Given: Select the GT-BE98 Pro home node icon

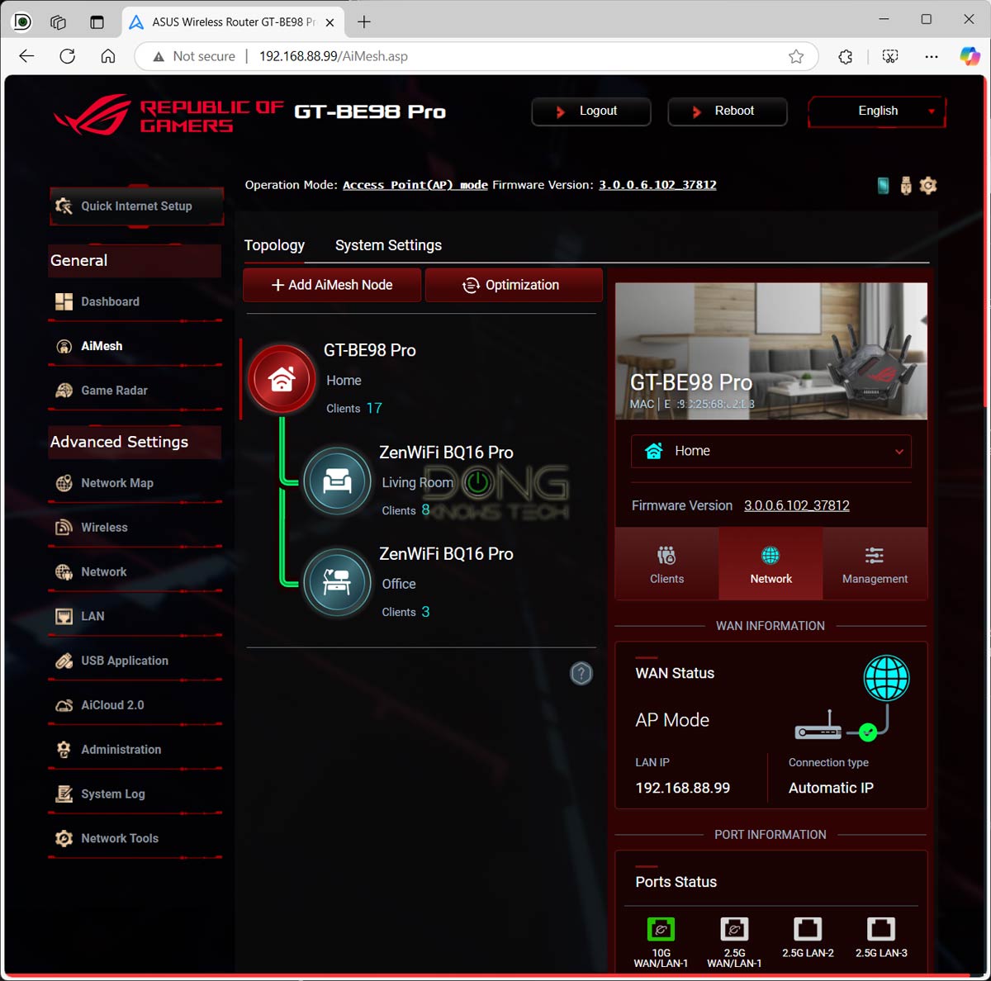Looking at the screenshot, I should pyautogui.click(x=282, y=379).
